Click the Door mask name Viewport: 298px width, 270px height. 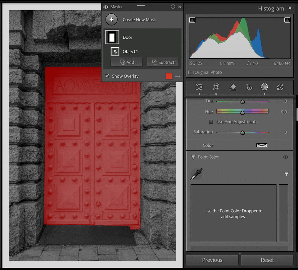[x=127, y=38]
